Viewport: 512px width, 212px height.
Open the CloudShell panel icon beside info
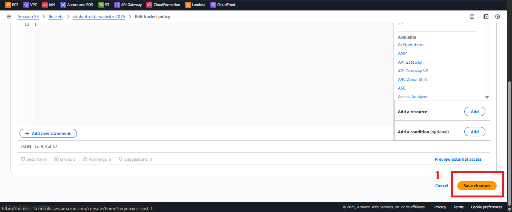[x=486, y=16]
